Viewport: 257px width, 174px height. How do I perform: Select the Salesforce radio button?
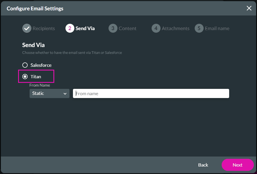pos(25,65)
